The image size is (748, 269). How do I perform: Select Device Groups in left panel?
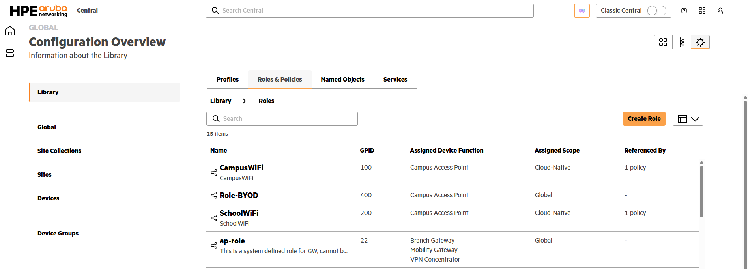[x=58, y=234]
